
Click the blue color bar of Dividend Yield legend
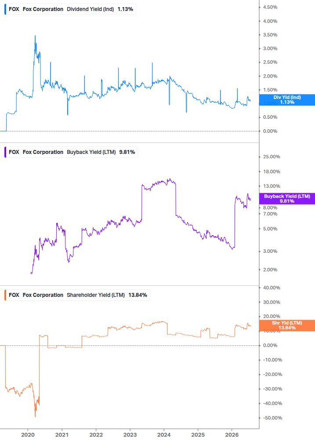pyautogui.click(x=5, y=9)
